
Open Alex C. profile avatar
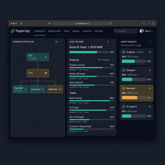(x=142, y=31)
